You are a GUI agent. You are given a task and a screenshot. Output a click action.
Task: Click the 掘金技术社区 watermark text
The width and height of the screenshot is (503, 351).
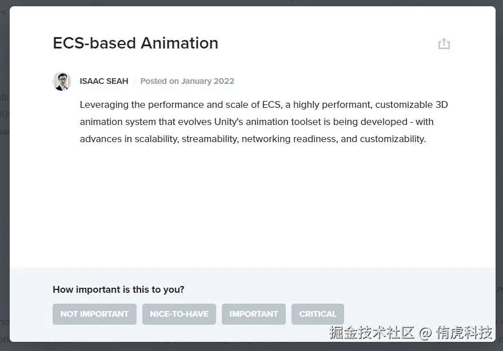(372, 332)
